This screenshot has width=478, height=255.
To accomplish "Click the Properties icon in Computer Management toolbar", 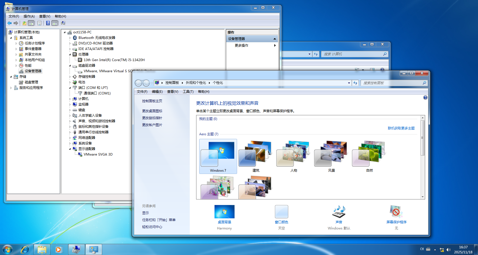I will pyautogui.click(x=39, y=23).
